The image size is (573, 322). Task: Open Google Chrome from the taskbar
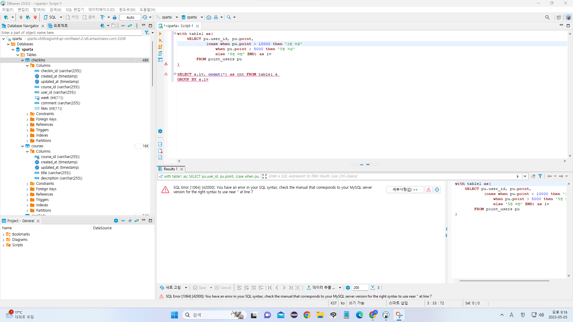(x=307, y=315)
